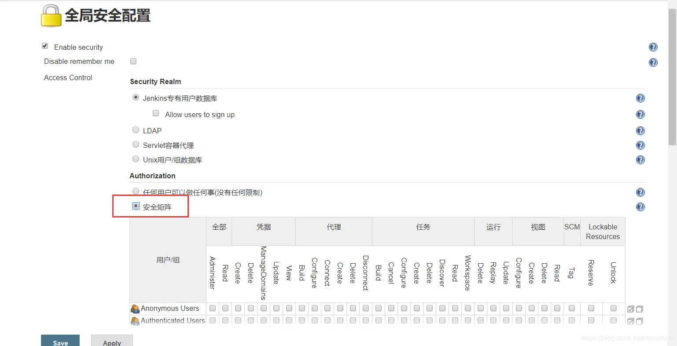Select the LDAP security realm
Viewport: 677px width, 346px height.
tap(136, 130)
